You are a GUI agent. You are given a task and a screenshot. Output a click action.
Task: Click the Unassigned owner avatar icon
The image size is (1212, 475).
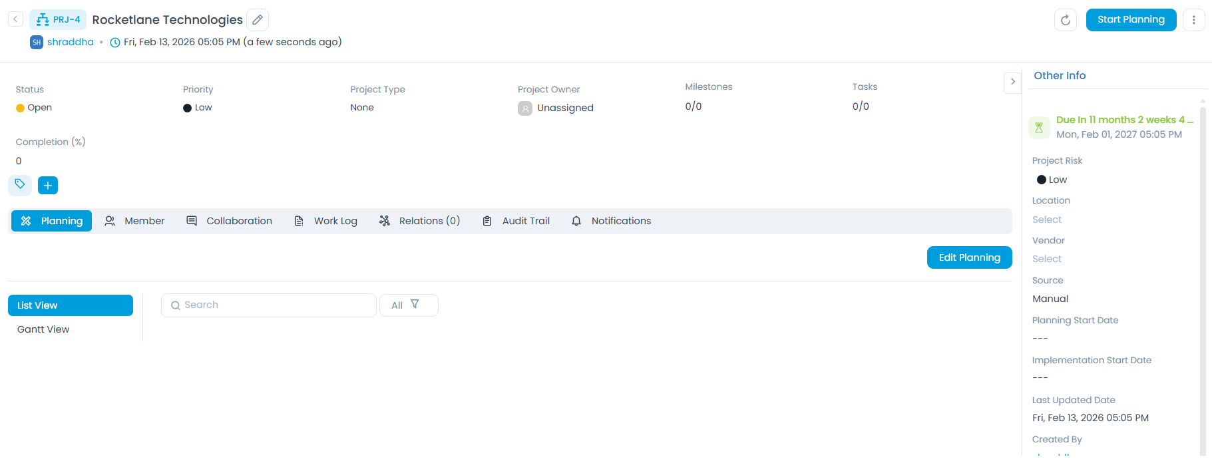coord(525,108)
